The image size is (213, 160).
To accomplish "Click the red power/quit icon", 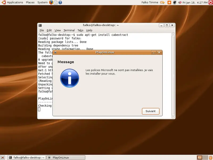I will (211, 2).
